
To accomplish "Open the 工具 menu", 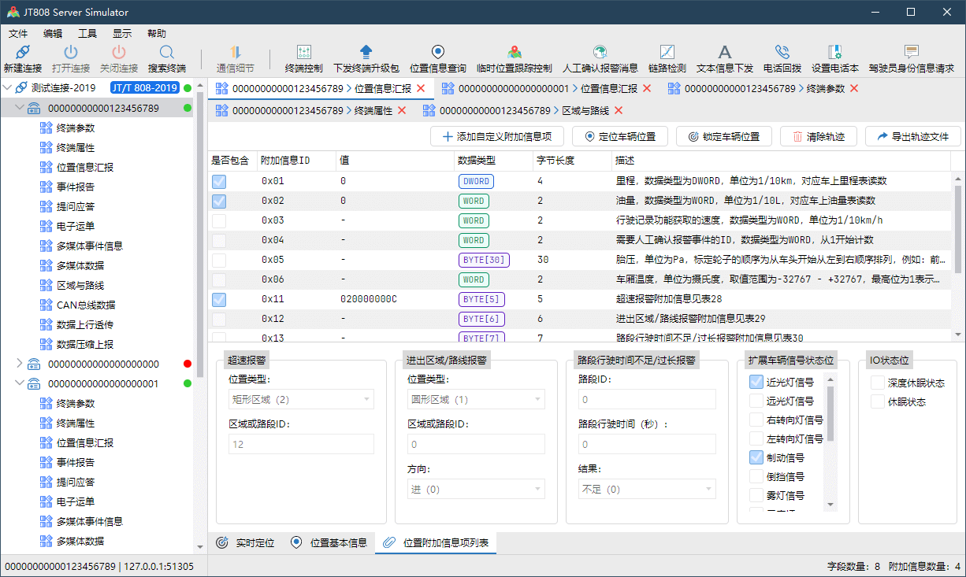I will (87, 34).
